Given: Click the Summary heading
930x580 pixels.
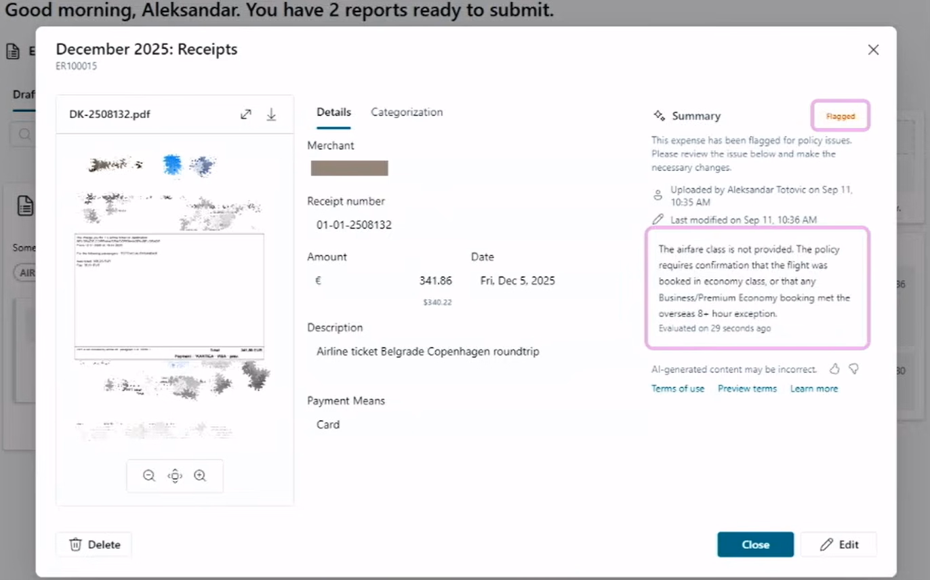Looking at the screenshot, I should (696, 116).
